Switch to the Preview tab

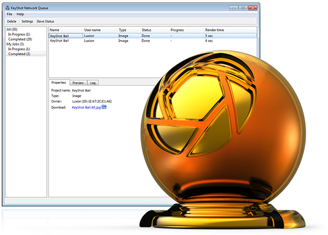point(78,83)
